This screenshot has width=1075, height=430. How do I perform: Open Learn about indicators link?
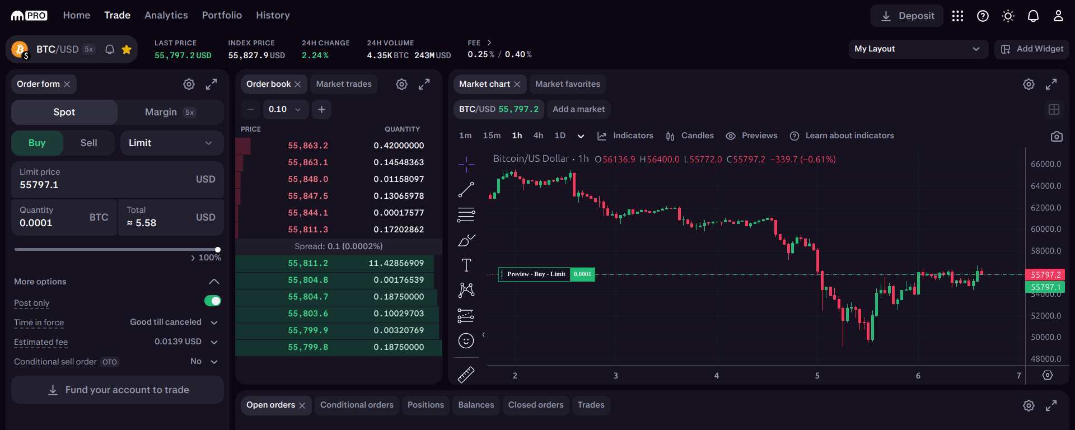pyautogui.click(x=842, y=135)
